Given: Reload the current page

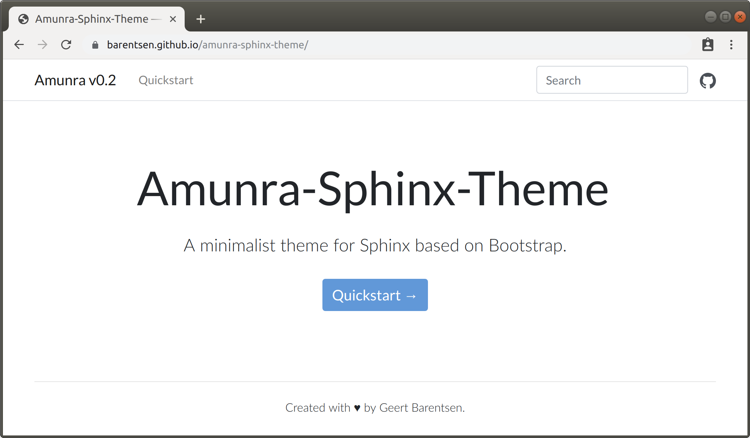Looking at the screenshot, I should click(66, 45).
